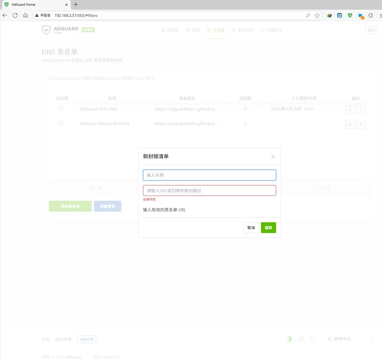Open the browser extensions puzzle icon
382x363 pixels.
click(x=371, y=15)
